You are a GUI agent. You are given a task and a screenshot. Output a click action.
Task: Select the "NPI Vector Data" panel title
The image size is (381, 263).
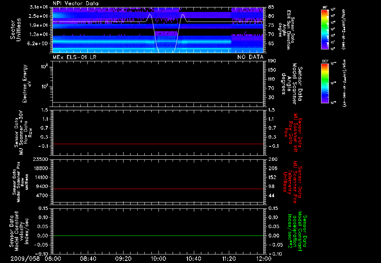pos(76,3)
